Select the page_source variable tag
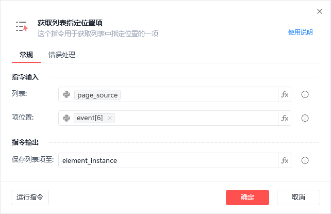The image size is (331, 214). point(97,95)
